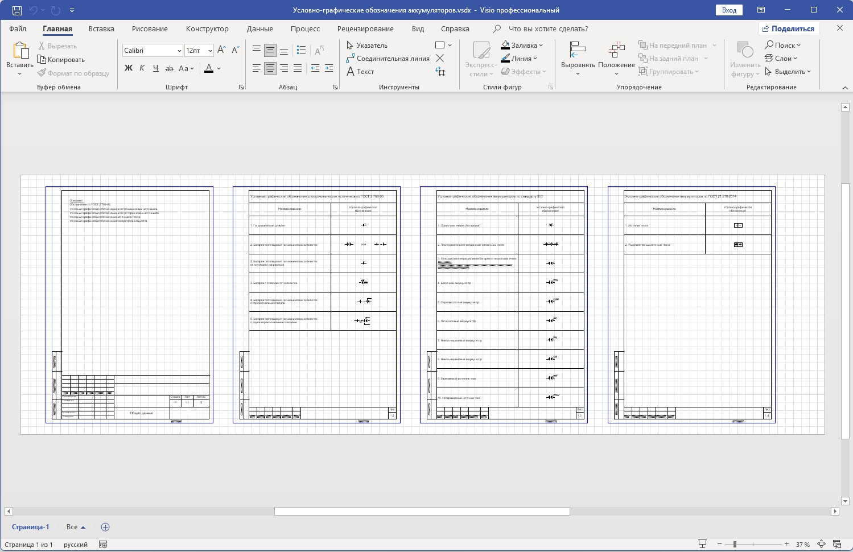Toggle underline formatting (Ч)
This screenshot has height=552, width=853.
point(155,68)
